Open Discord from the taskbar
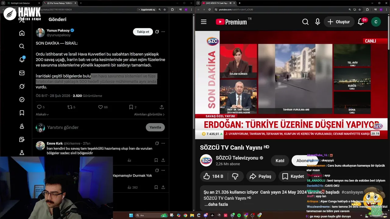Viewport: 390px width, 219px height. [x=205, y=215]
